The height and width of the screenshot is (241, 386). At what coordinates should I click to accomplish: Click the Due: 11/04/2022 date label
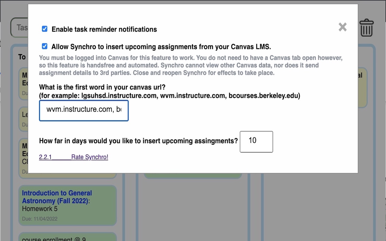[x=40, y=219]
